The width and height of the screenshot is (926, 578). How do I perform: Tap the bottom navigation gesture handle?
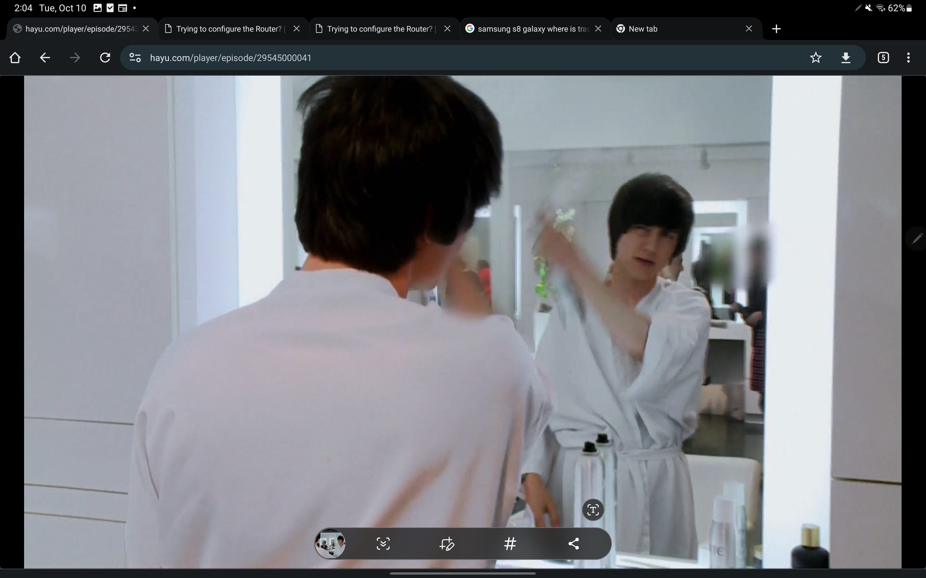point(463,573)
